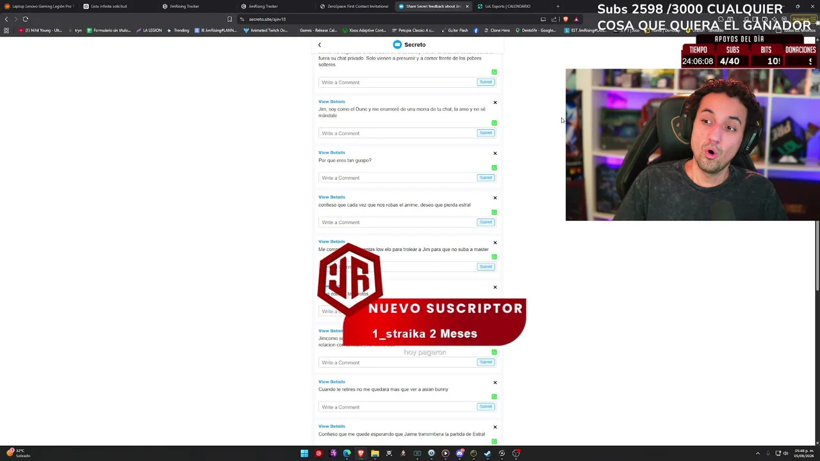This screenshot has height=461, width=820.
Task: Open the Dentolife - Google bookmark
Action: pos(536,30)
